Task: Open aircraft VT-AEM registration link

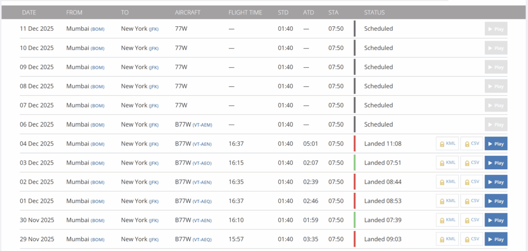Action: (202, 124)
